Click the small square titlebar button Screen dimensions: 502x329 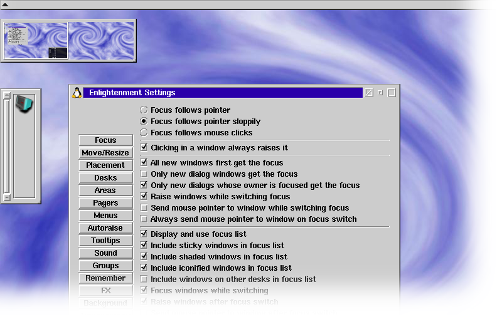380,93
